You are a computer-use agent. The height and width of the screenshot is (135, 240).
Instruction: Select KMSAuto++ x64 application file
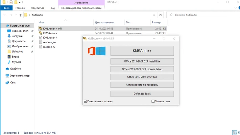102,29
